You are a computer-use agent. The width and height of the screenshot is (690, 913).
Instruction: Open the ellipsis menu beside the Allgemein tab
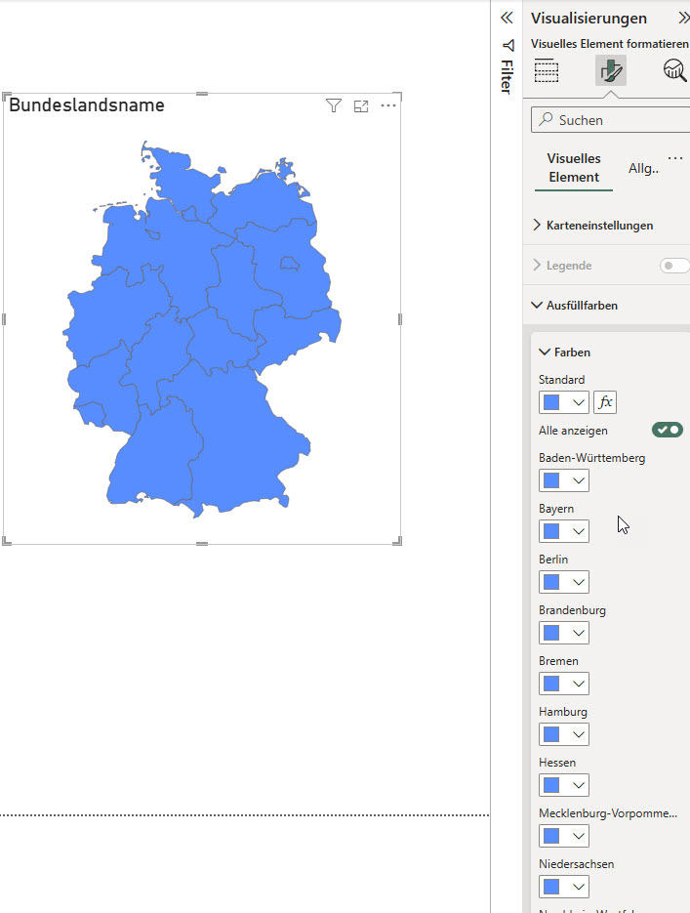point(675,158)
